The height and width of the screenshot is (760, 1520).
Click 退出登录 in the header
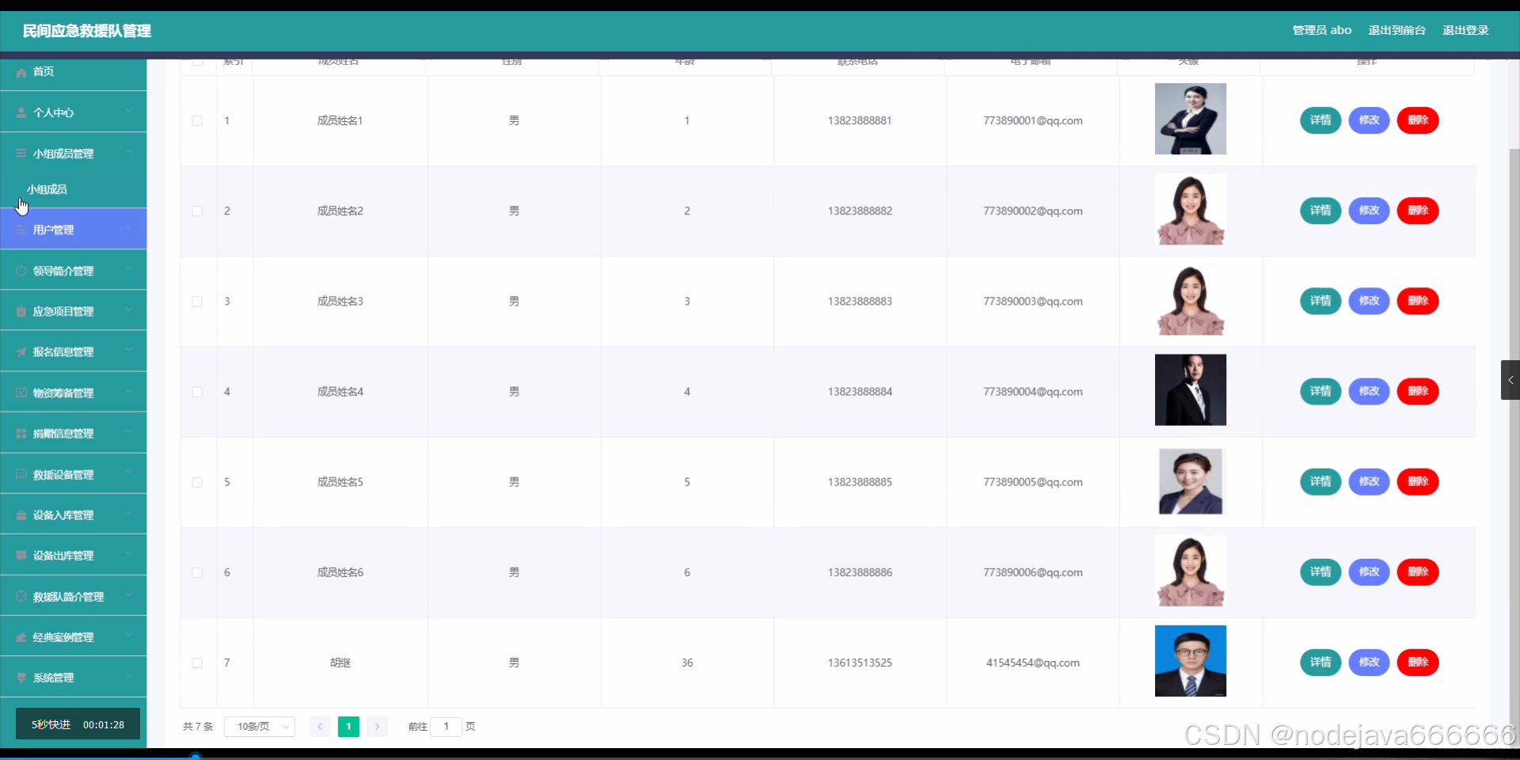click(1465, 30)
